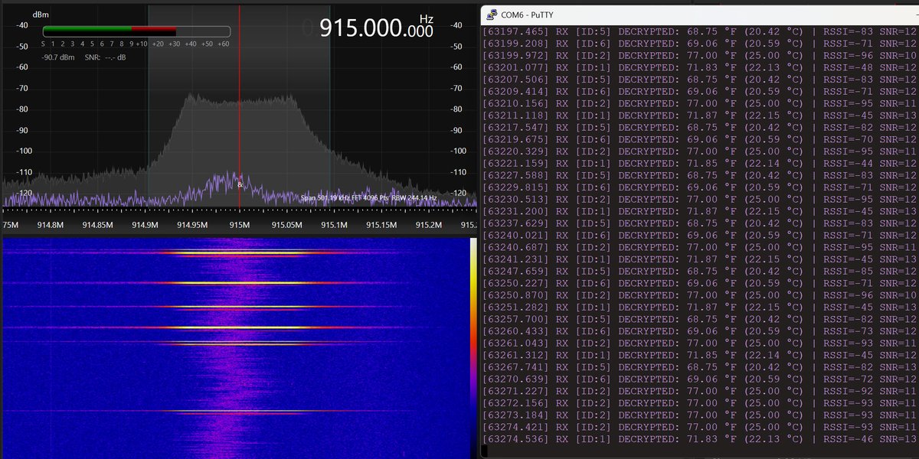This screenshot has width=919, height=459.
Task: Click the 915.15M frequency axis label
Action: pyautogui.click(x=381, y=225)
